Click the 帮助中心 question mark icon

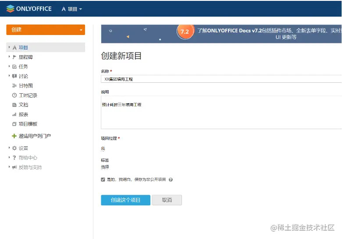[14, 158]
